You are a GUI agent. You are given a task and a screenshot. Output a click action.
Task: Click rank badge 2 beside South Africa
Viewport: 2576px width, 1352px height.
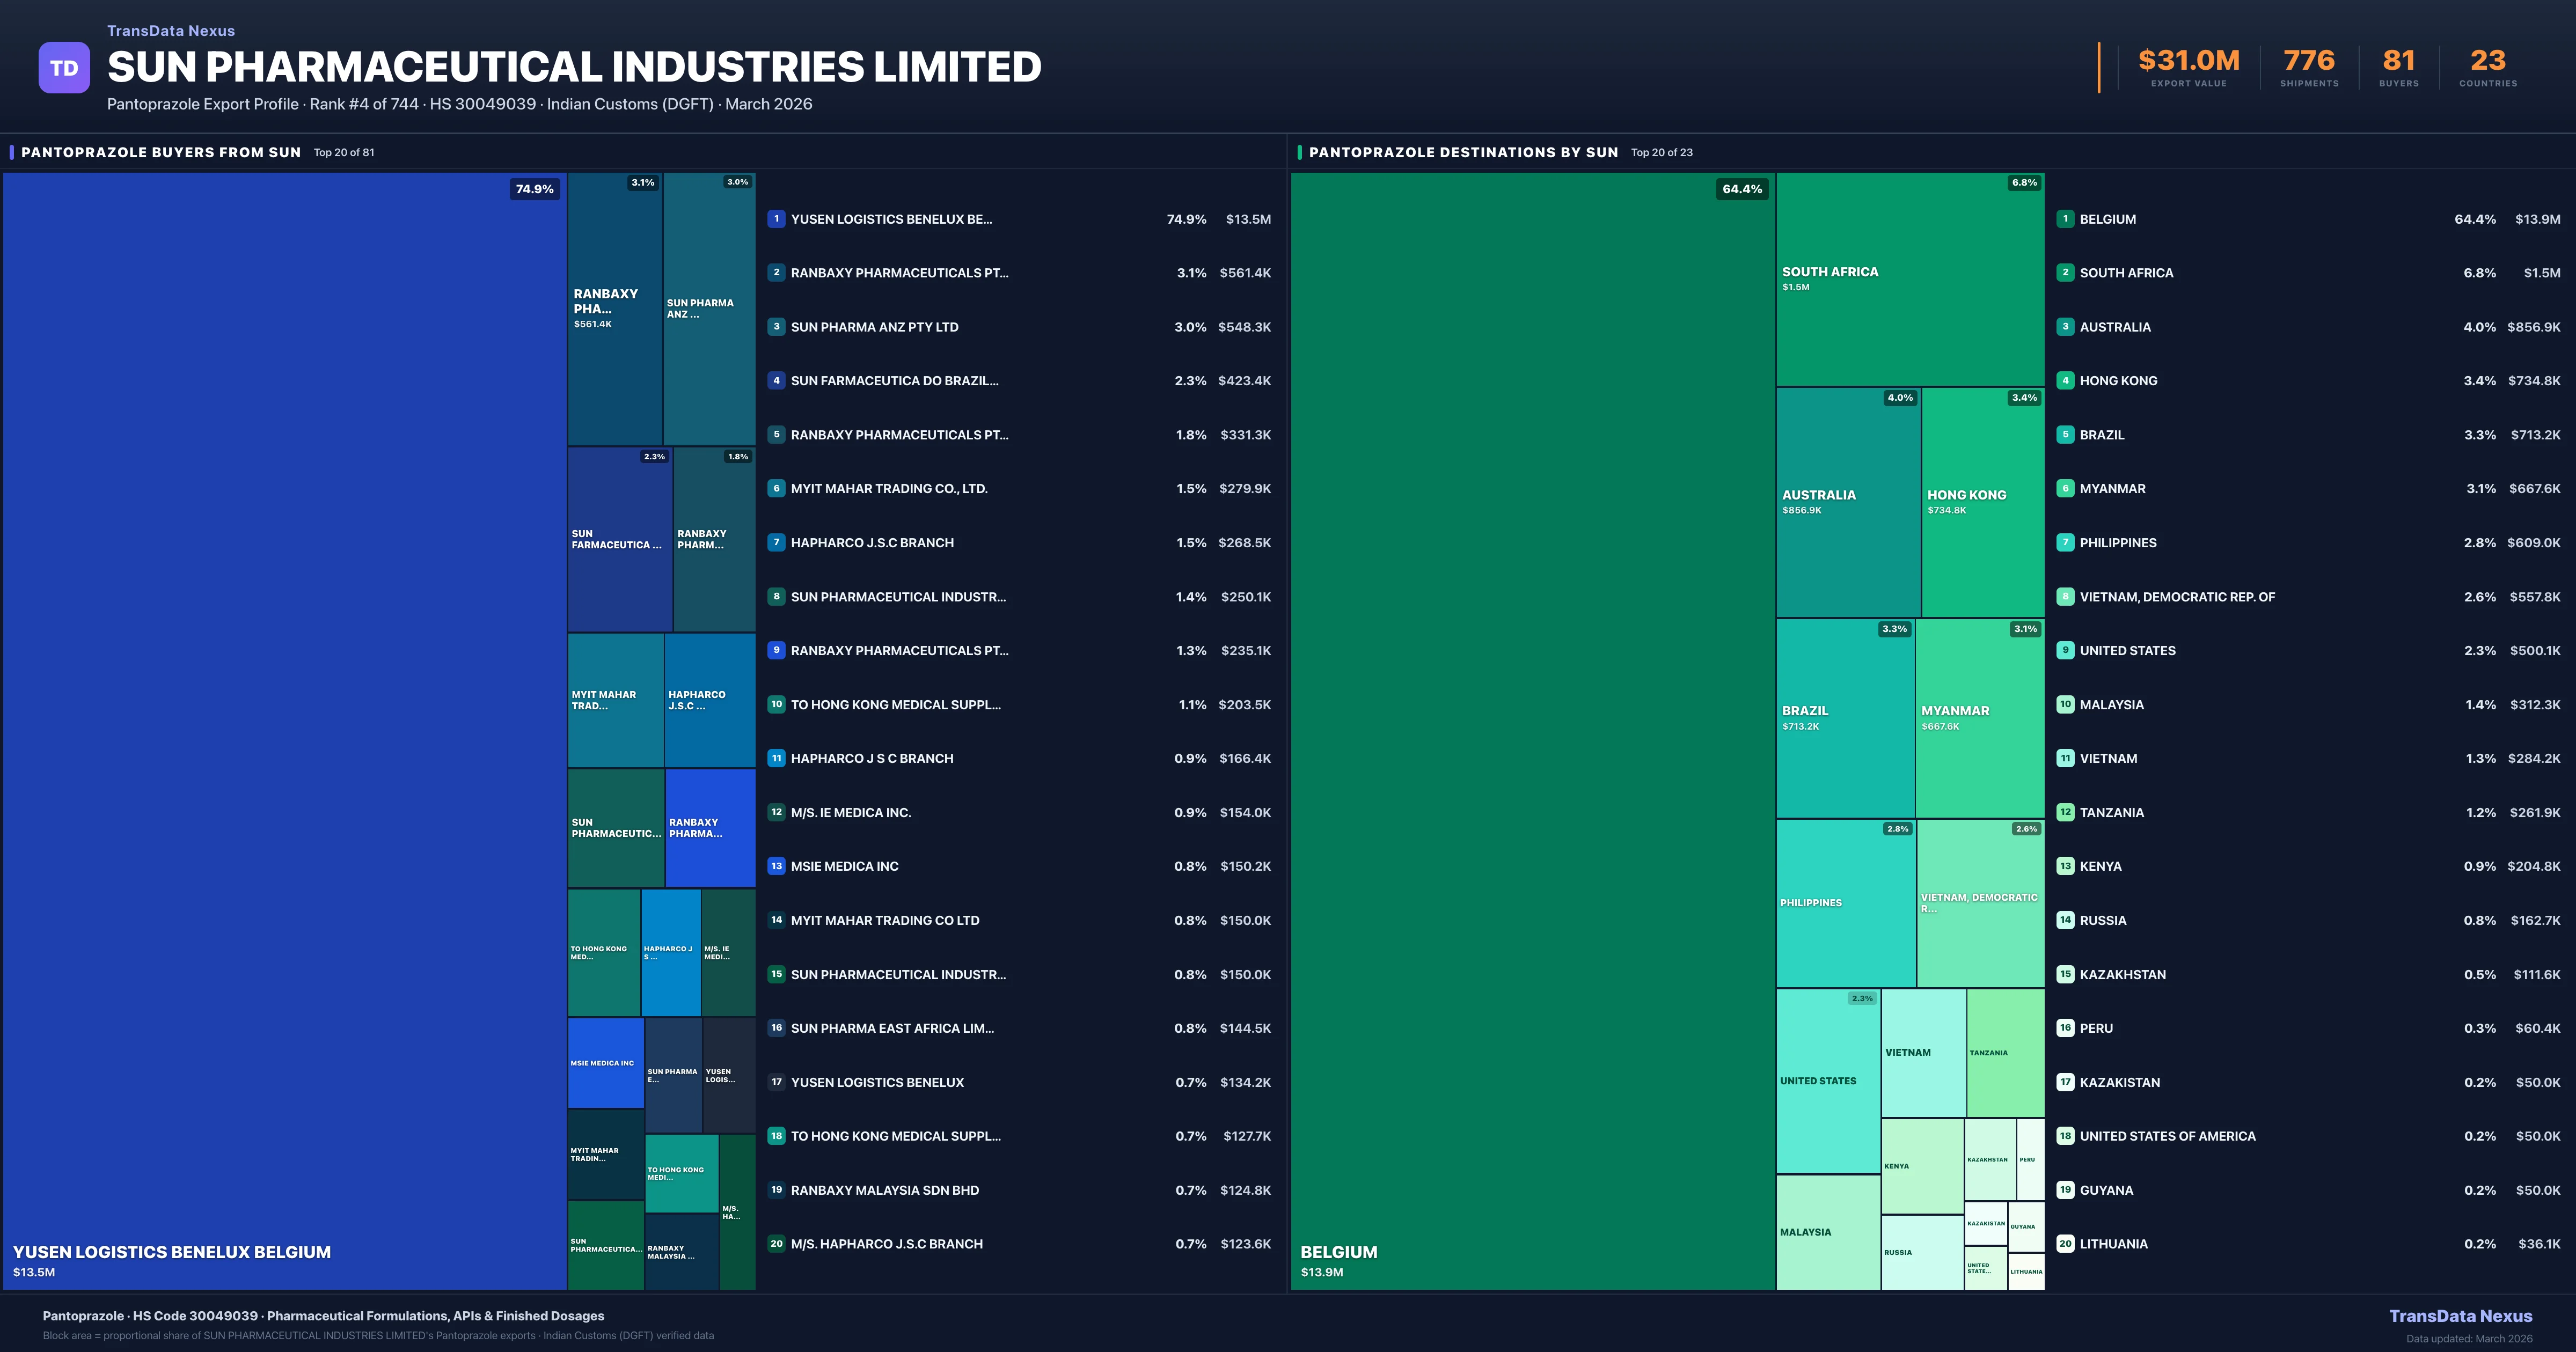(2065, 273)
